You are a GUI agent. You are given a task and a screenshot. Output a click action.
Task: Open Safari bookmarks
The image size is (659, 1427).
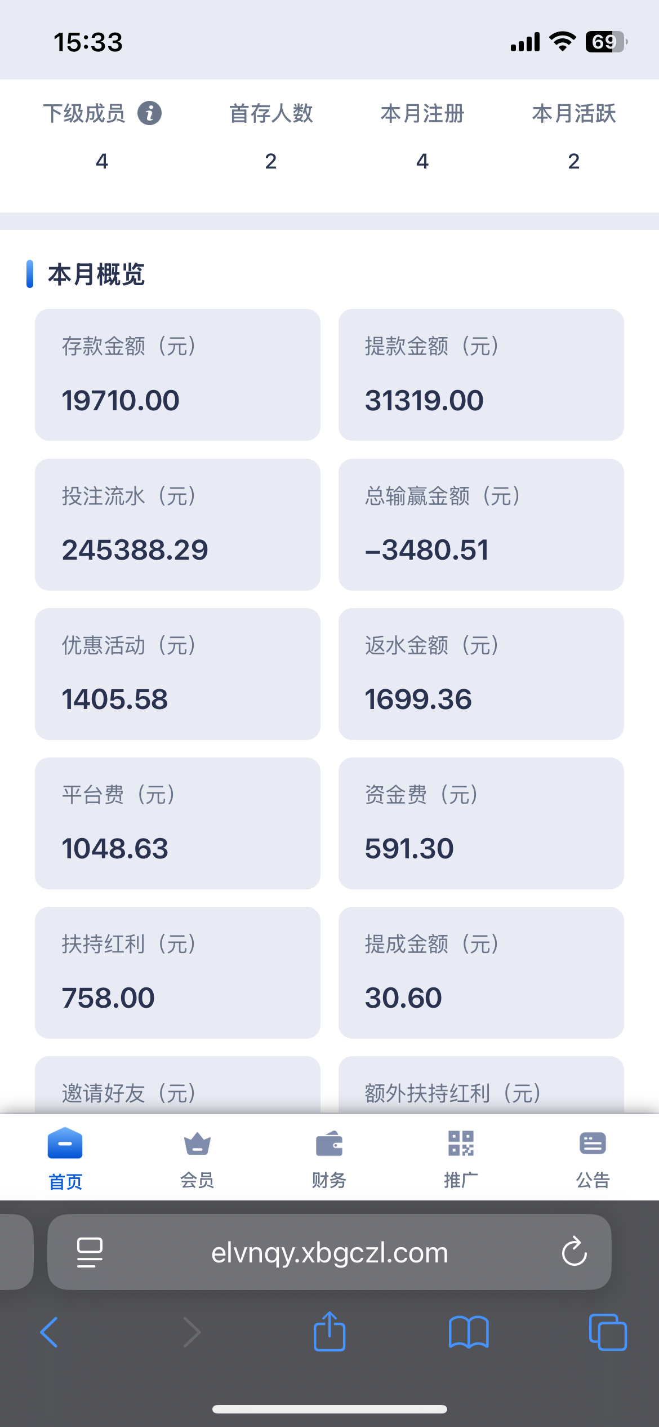469,1332
